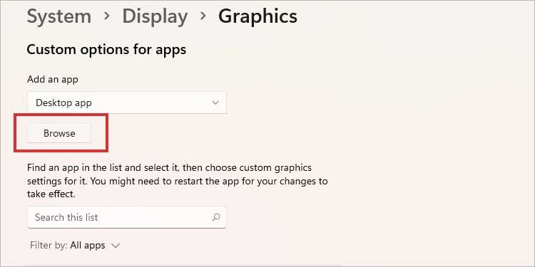Navigate to Display breadcrumb page
535x267 pixels.
[155, 16]
